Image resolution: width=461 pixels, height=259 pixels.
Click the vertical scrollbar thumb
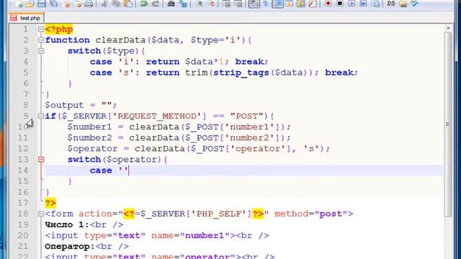[x=448, y=124]
